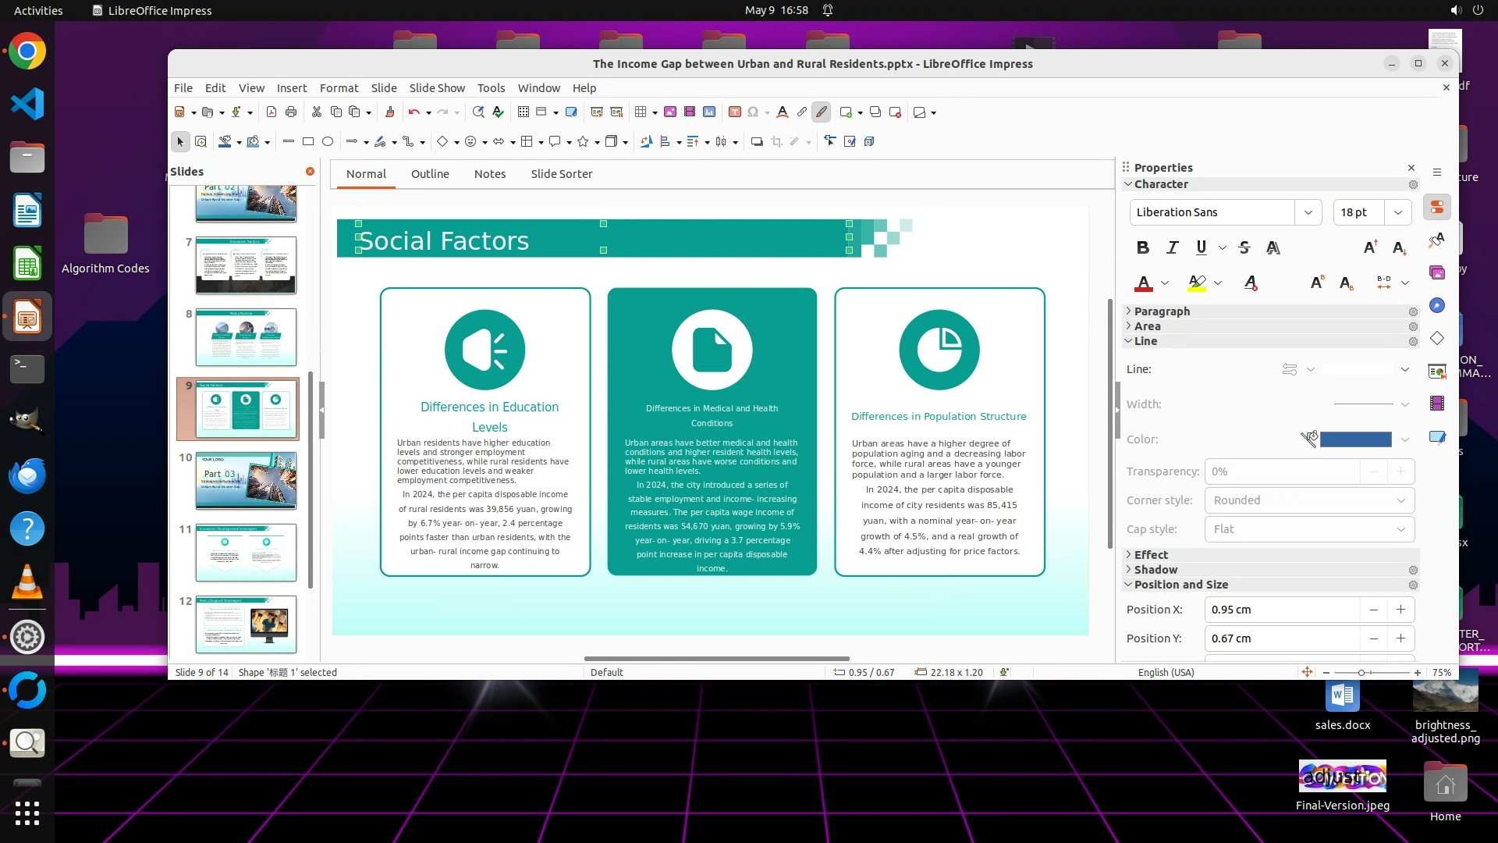Switch to the Slide Sorter tab

tap(561, 174)
